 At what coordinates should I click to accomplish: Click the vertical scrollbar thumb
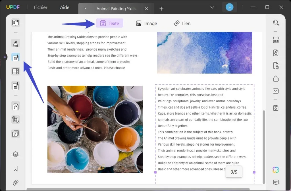[x=264, y=147]
